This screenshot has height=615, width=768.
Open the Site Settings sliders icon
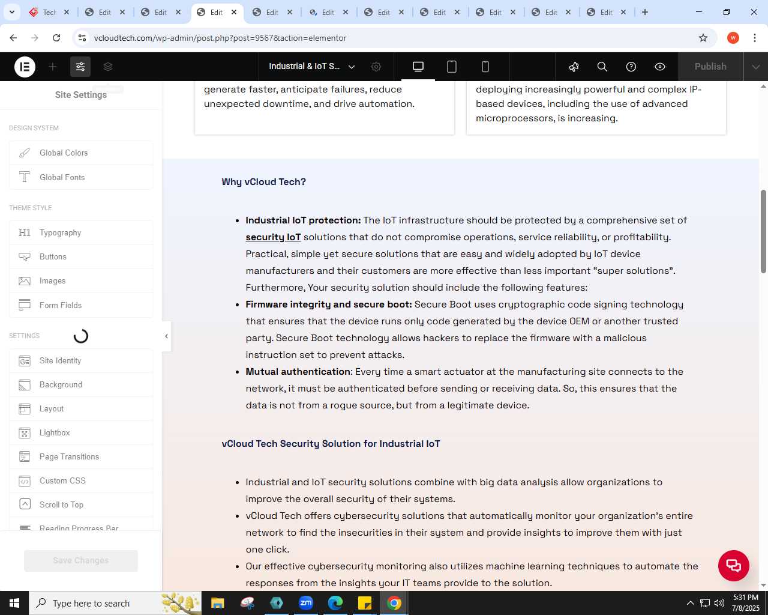coord(80,67)
